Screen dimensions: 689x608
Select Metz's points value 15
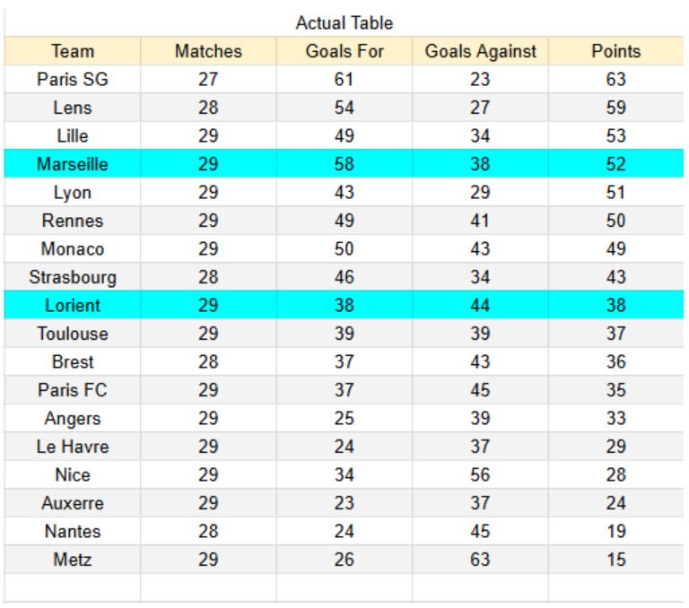coord(615,560)
